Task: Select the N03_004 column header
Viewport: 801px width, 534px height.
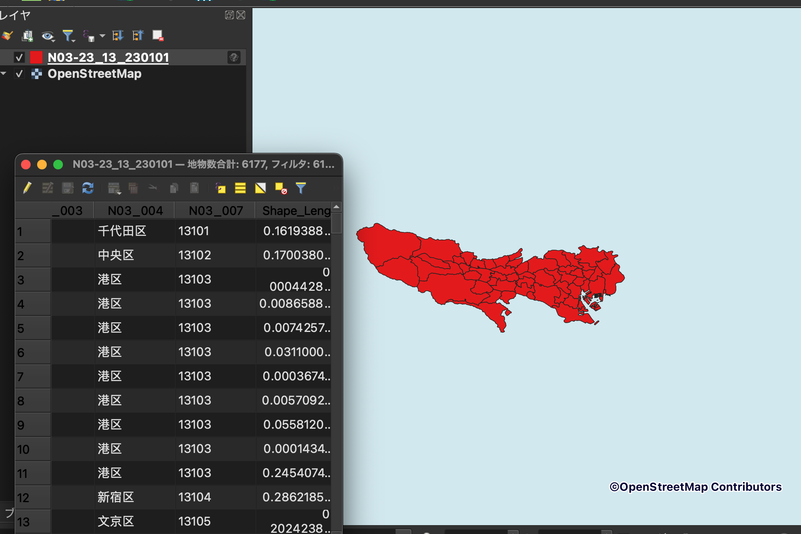Action: click(135, 210)
